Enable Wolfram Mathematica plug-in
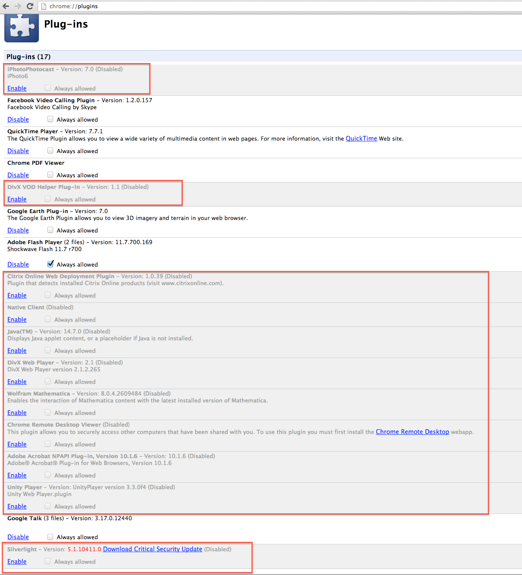 (17, 413)
